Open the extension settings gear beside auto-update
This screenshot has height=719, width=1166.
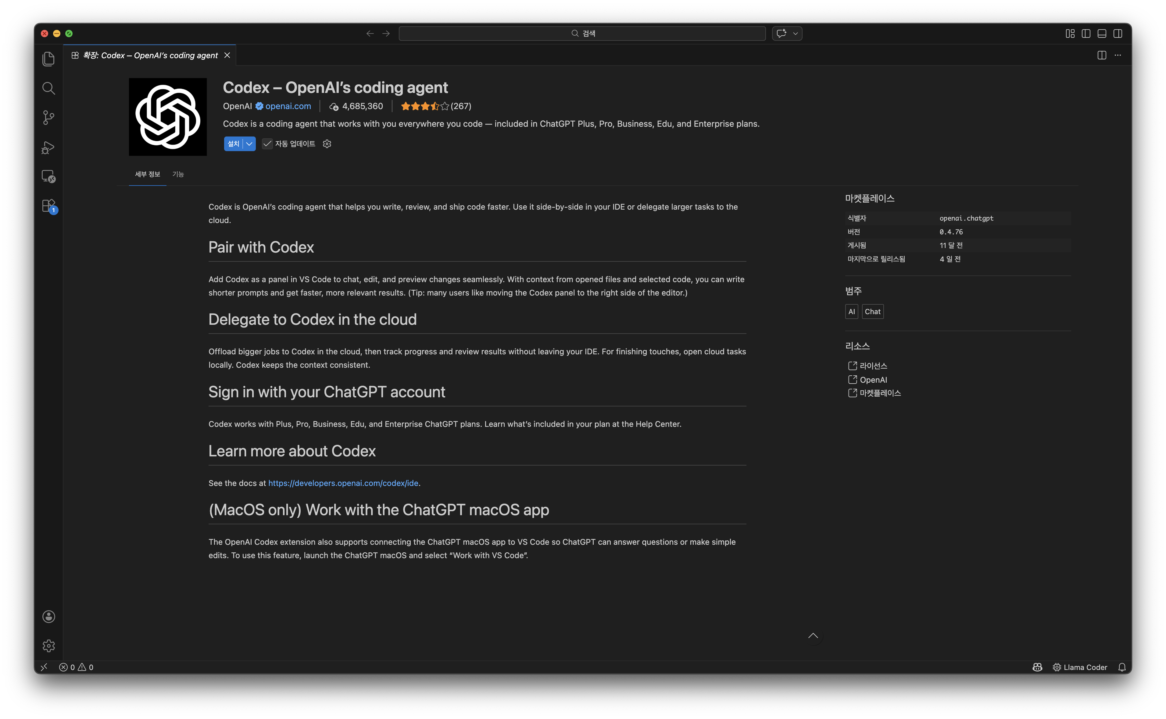tap(327, 143)
